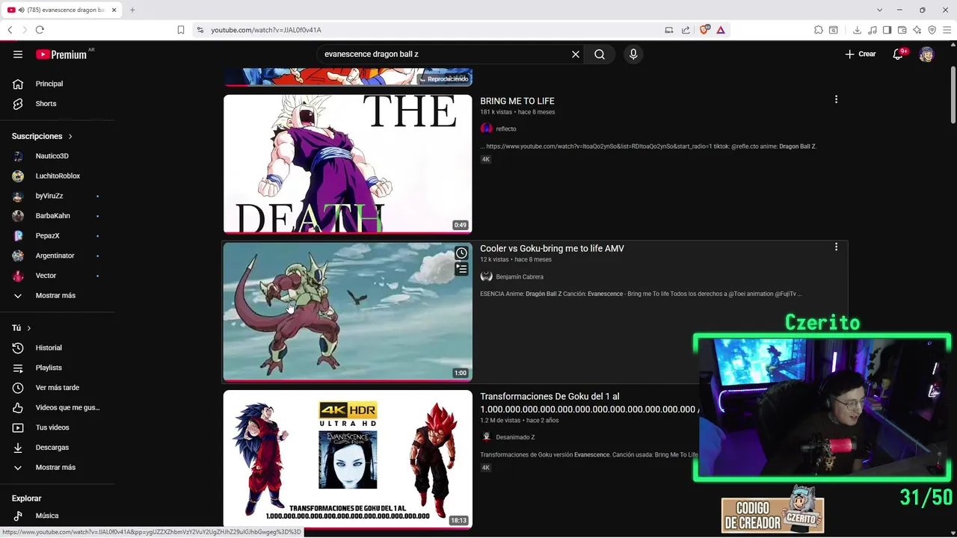Screen dimensions: 957x538
Task: Open the browser main menu
Action: 947,30
